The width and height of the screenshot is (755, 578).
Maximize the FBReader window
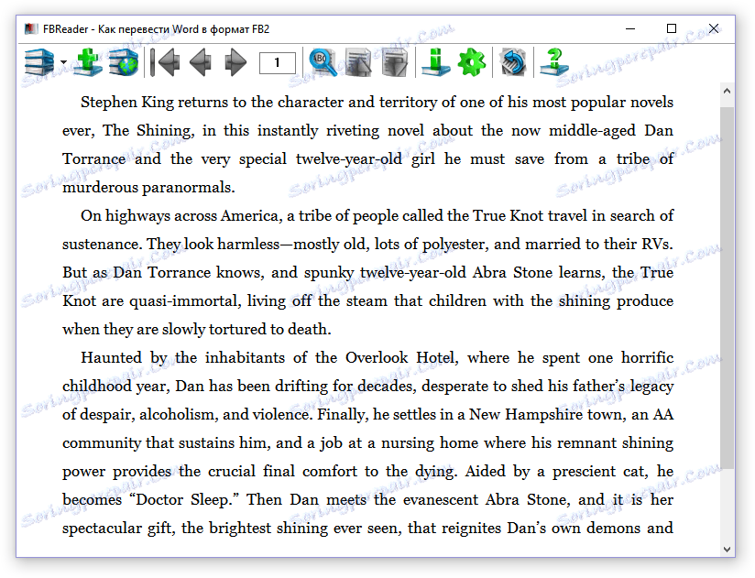[x=672, y=29]
